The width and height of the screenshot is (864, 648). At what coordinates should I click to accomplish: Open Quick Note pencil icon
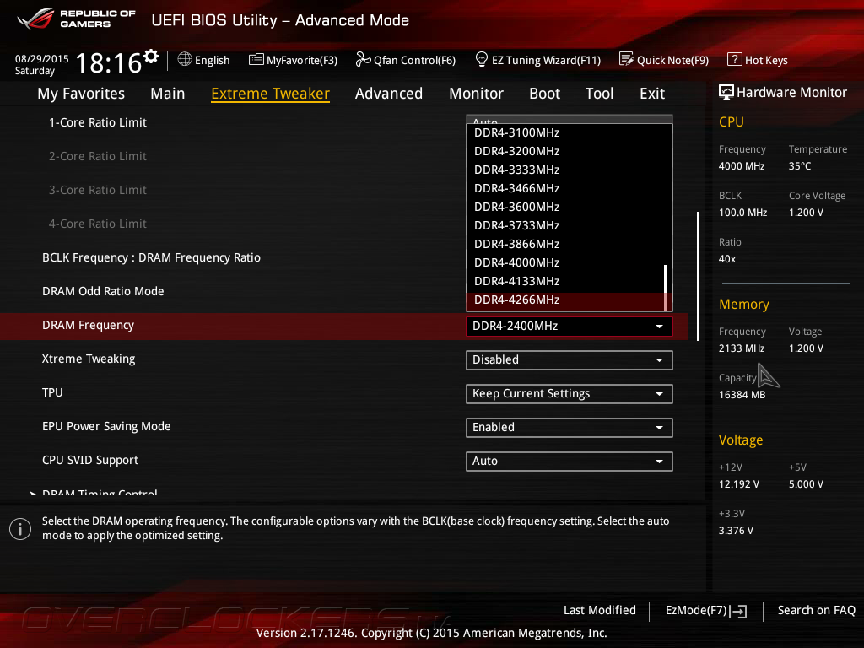point(627,59)
